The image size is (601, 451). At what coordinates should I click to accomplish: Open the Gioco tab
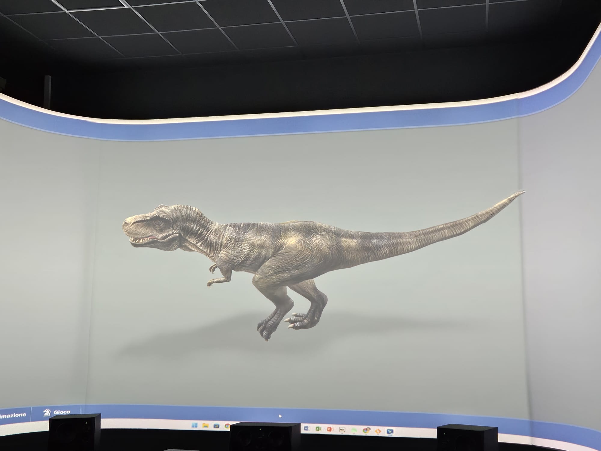pyautogui.click(x=56, y=412)
